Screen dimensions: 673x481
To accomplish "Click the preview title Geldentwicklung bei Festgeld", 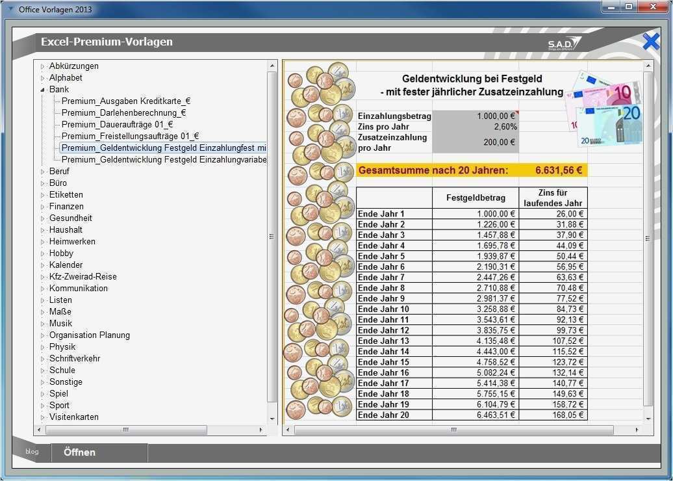I will point(472,79).
